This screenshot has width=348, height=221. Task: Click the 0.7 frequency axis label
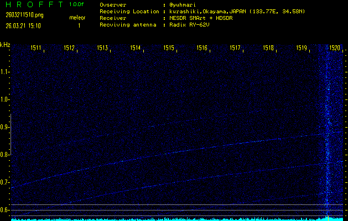coord(6,182)
